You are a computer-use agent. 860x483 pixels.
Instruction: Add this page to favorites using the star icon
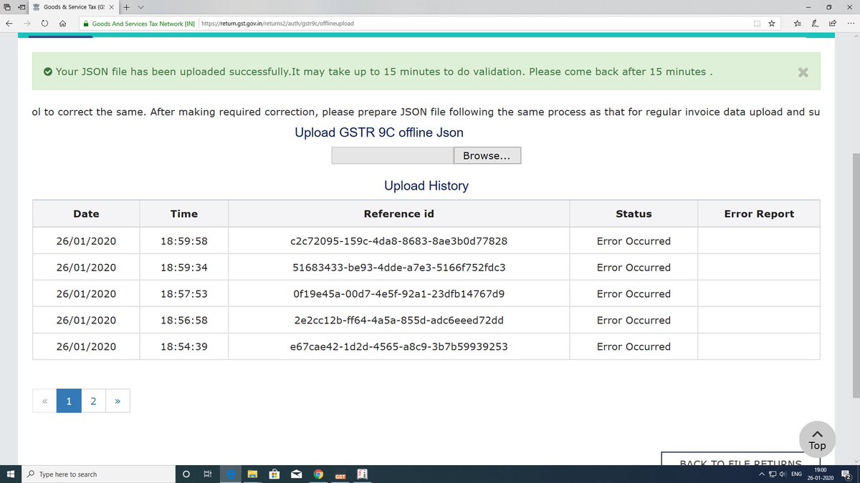coord(771,23)
